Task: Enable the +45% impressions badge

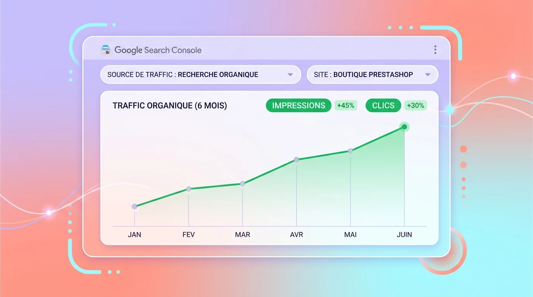Action: pos(346,105)
